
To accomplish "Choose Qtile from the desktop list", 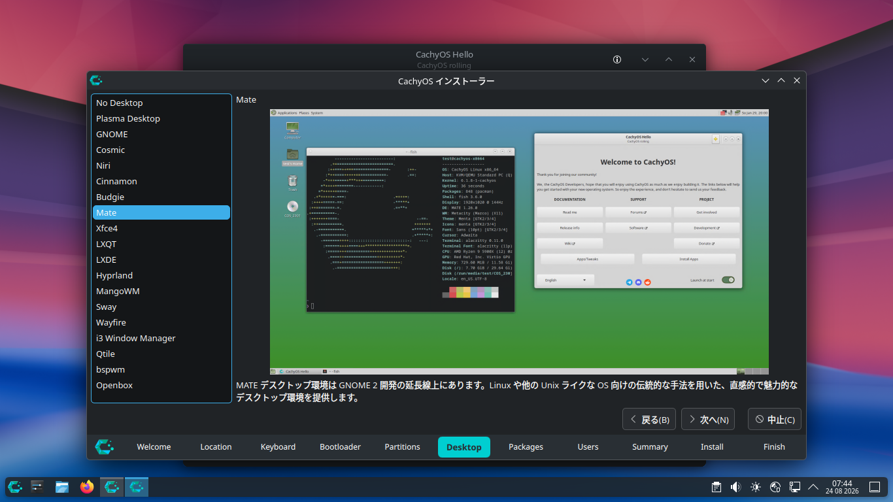I will point(161,354).
